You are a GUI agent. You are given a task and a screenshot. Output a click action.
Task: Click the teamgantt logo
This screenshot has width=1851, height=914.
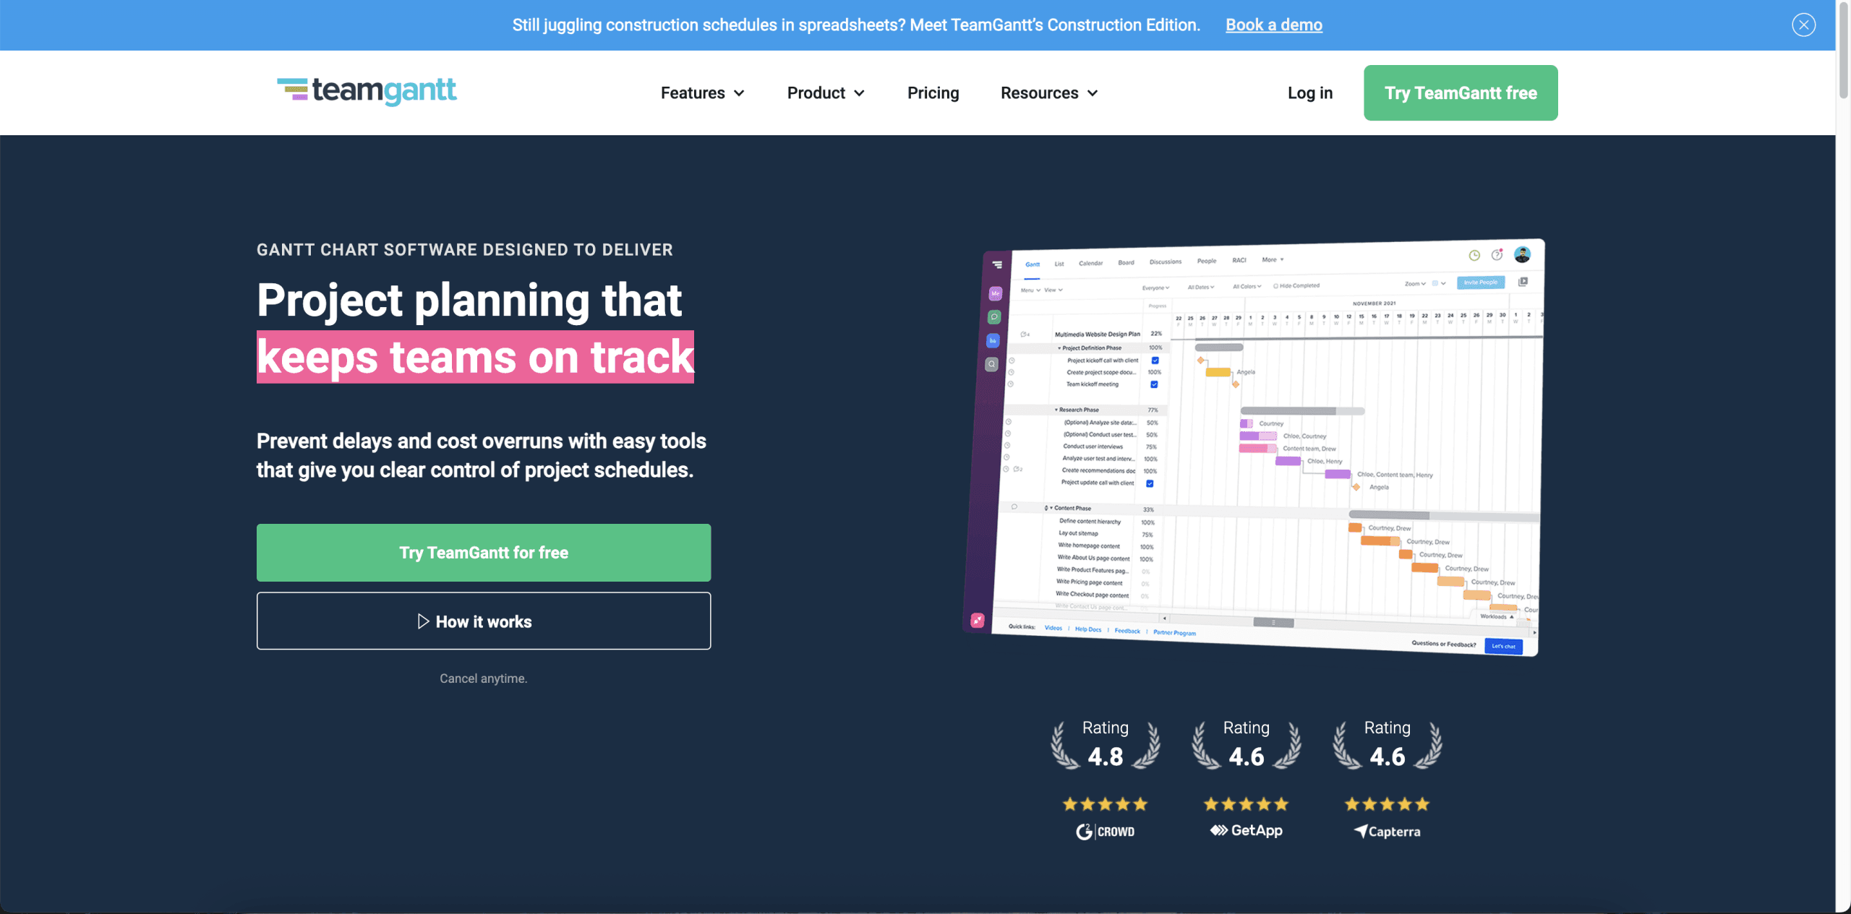click(x=367, y=91)
